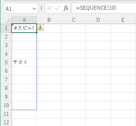Select row 2 header

pos(6,37)
